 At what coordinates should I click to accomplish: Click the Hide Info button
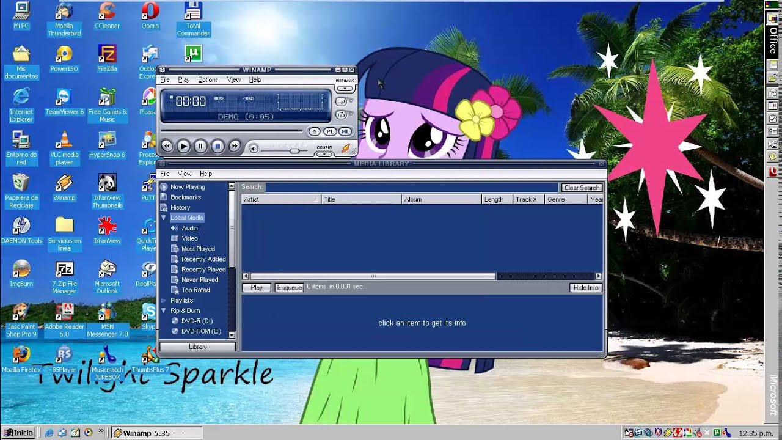(586, 287)
